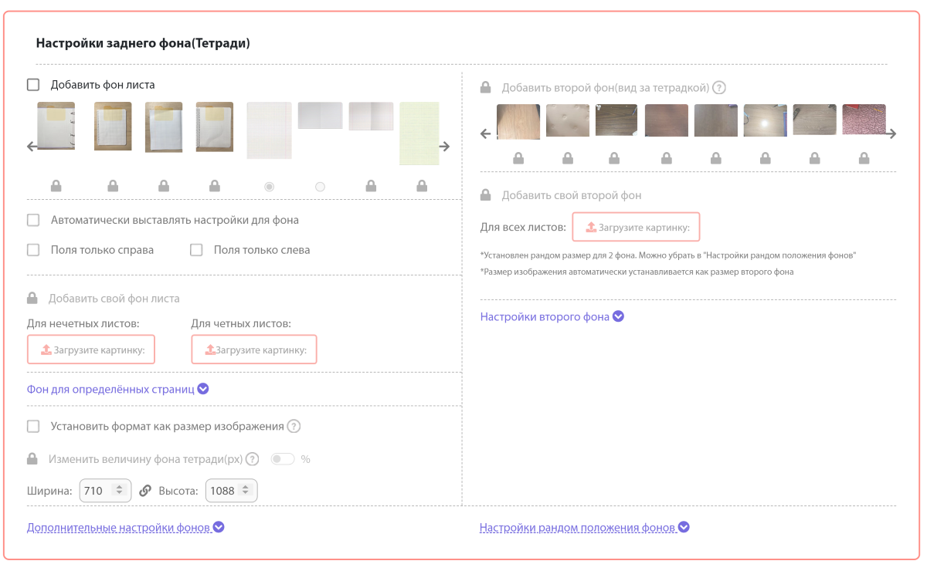Upload image for Для всех листов
Image resolution: width=927 pixels, height=571 pixels.
[x=636, y=227]
